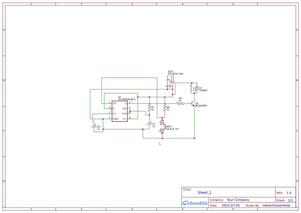Click the EasyEDA logo in the title block

pyautogui.click(x=195, y=203)
